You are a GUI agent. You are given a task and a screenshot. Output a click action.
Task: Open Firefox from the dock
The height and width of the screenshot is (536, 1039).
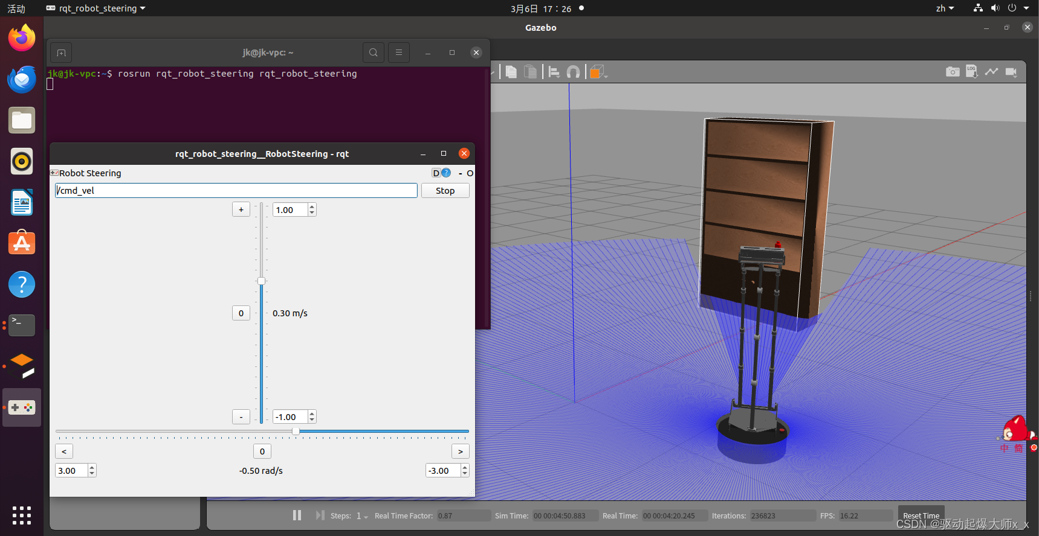(x=22, y=38)
